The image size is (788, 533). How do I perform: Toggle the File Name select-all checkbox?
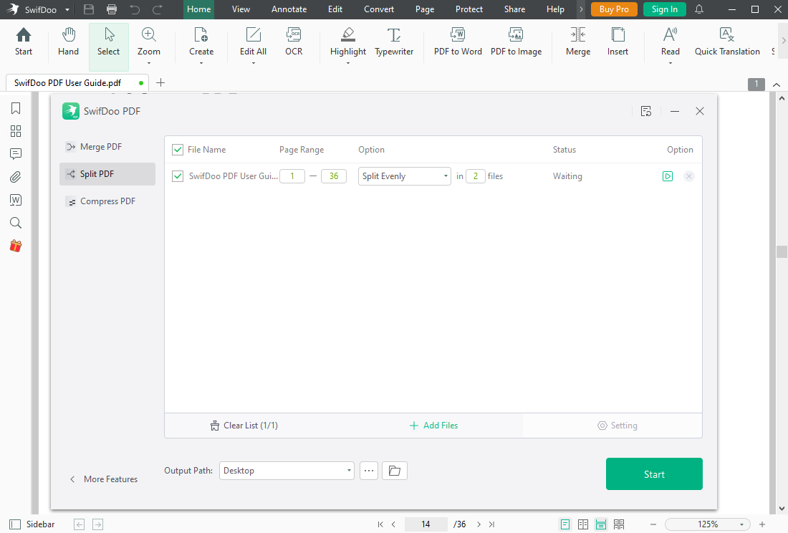(x=178, y=150)
